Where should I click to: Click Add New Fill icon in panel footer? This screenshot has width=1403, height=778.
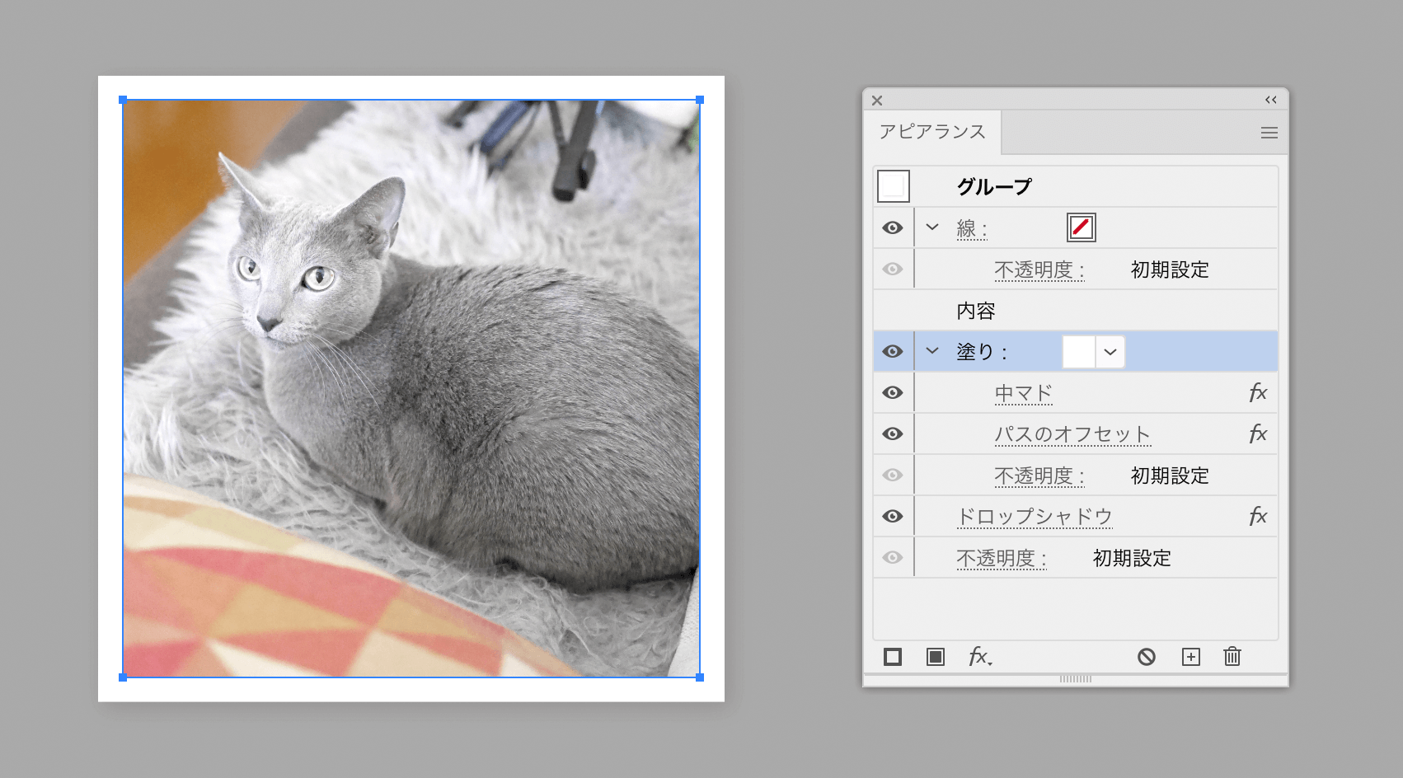pyautogui.click(x=936, y=657)
